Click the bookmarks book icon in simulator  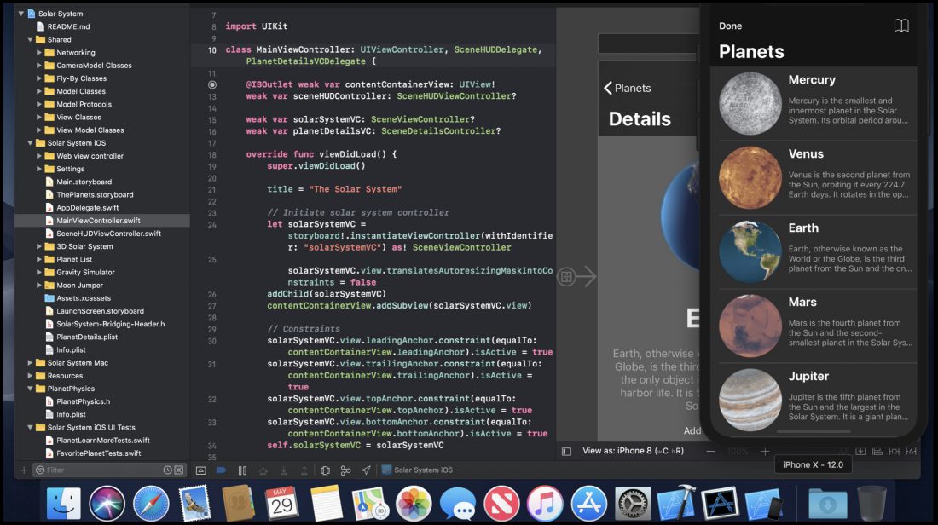click(x=901, y=26)
